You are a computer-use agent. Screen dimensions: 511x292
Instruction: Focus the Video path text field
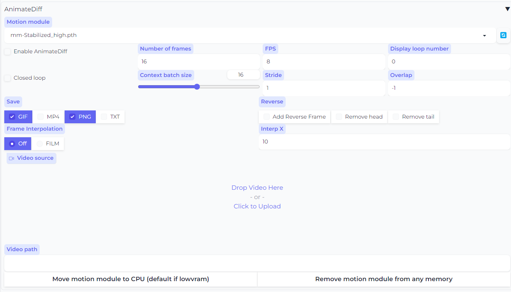(x=257, y=263)
